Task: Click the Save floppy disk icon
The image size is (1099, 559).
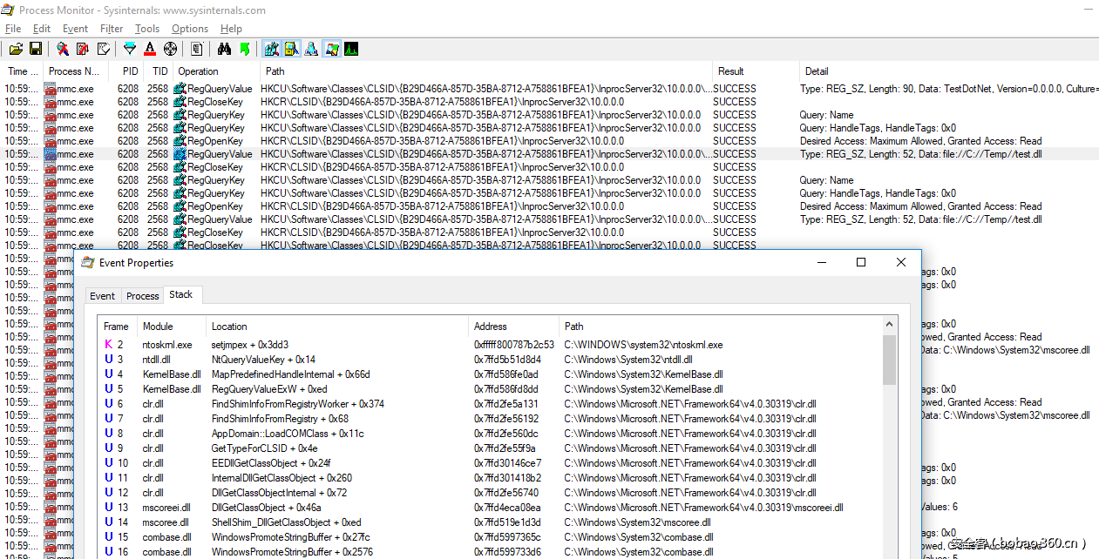Action: point(36,49)
